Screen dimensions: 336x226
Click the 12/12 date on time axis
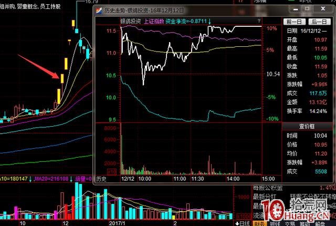point(128,179)
